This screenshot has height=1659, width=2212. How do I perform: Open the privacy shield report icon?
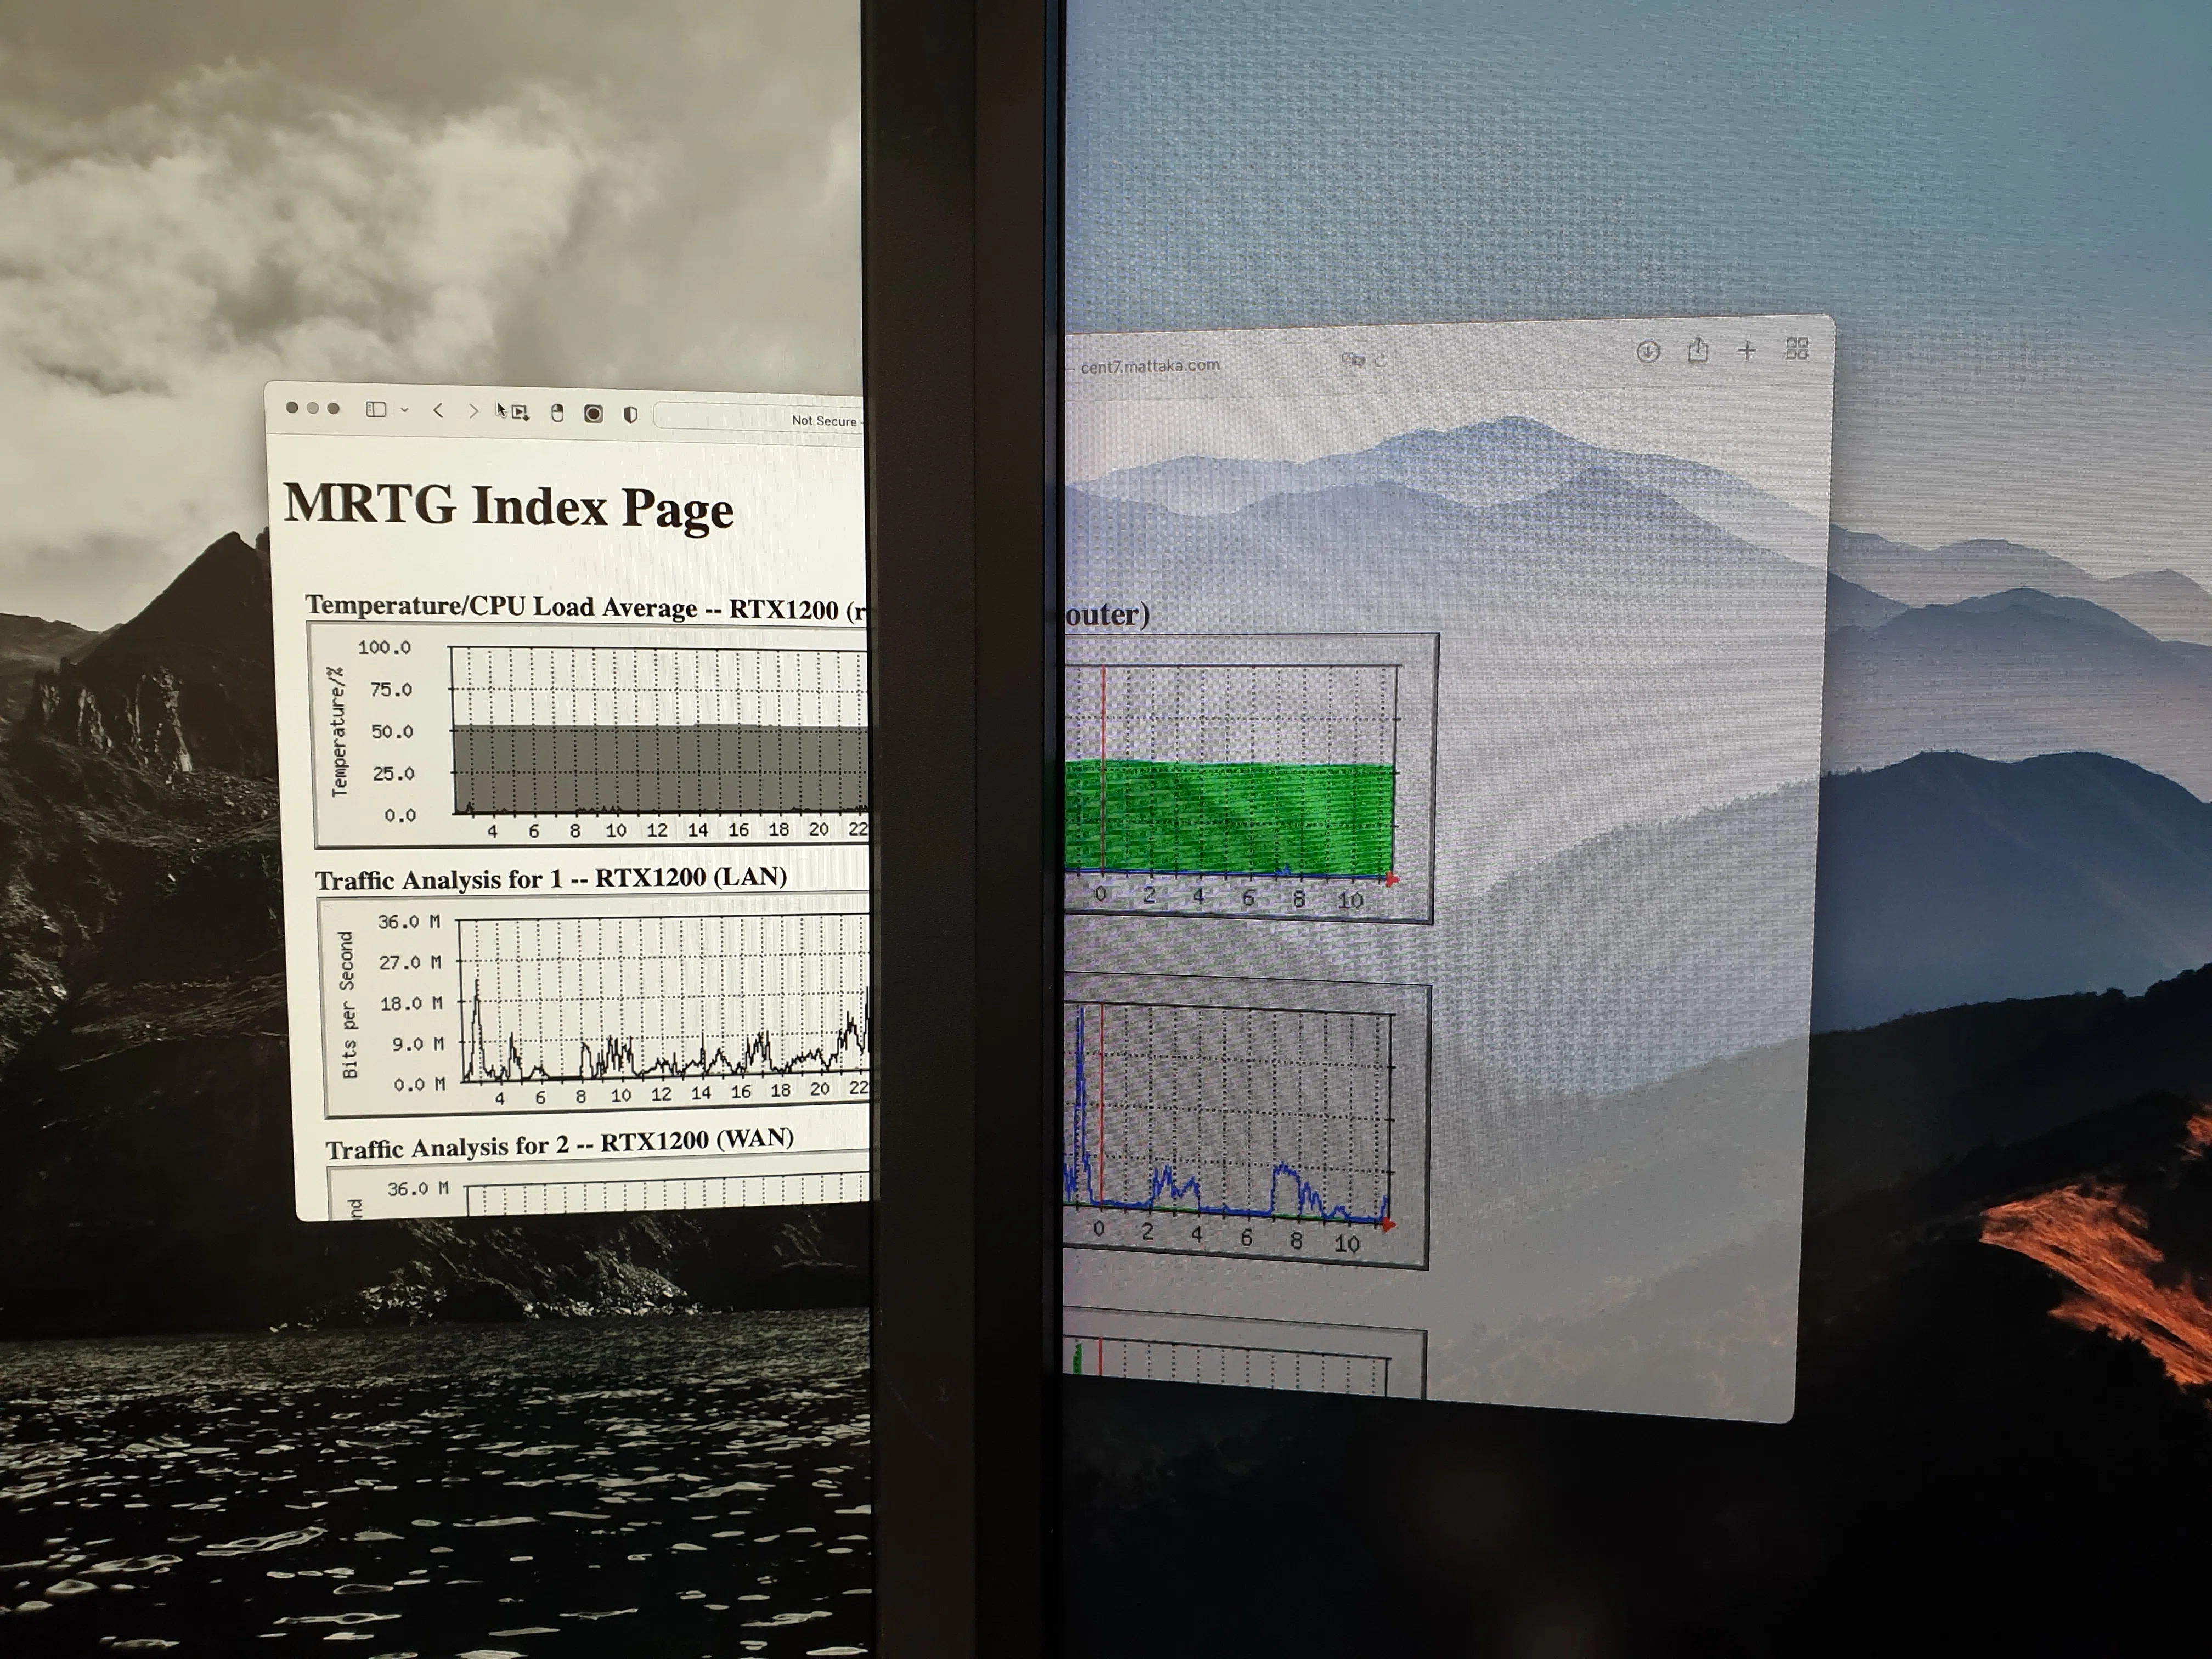[630, 415]
